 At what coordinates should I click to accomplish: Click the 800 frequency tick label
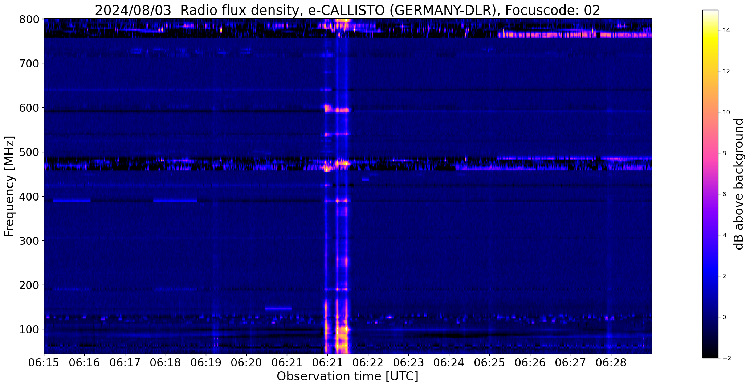pos(29,19)
